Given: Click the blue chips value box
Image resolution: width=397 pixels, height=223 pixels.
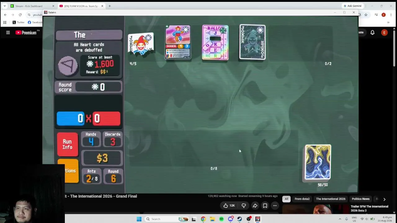Looking at the screenshot, I should (x=70, y=119).
